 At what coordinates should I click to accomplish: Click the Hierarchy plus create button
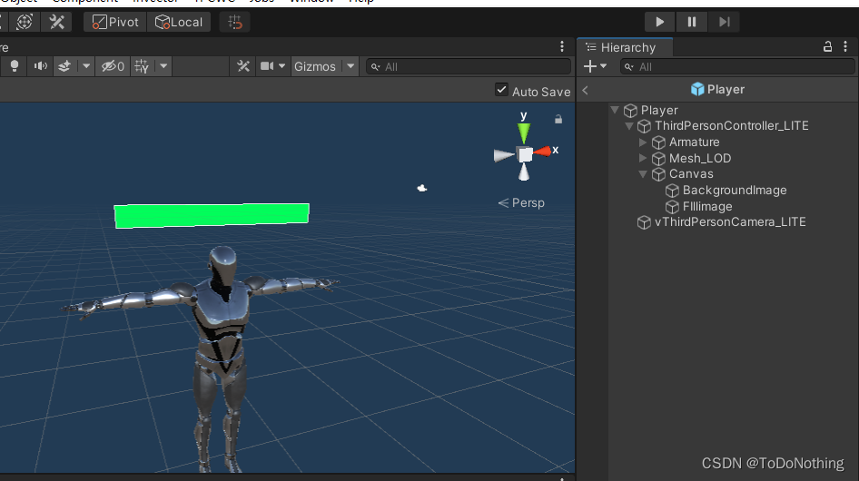point(590,66)
